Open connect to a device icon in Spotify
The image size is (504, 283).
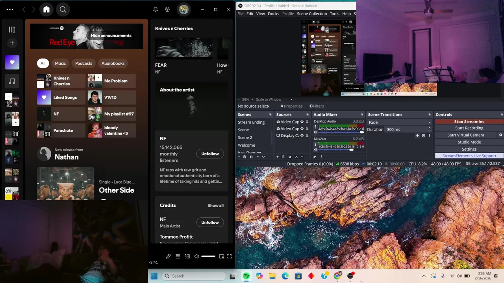pos(187,256)
